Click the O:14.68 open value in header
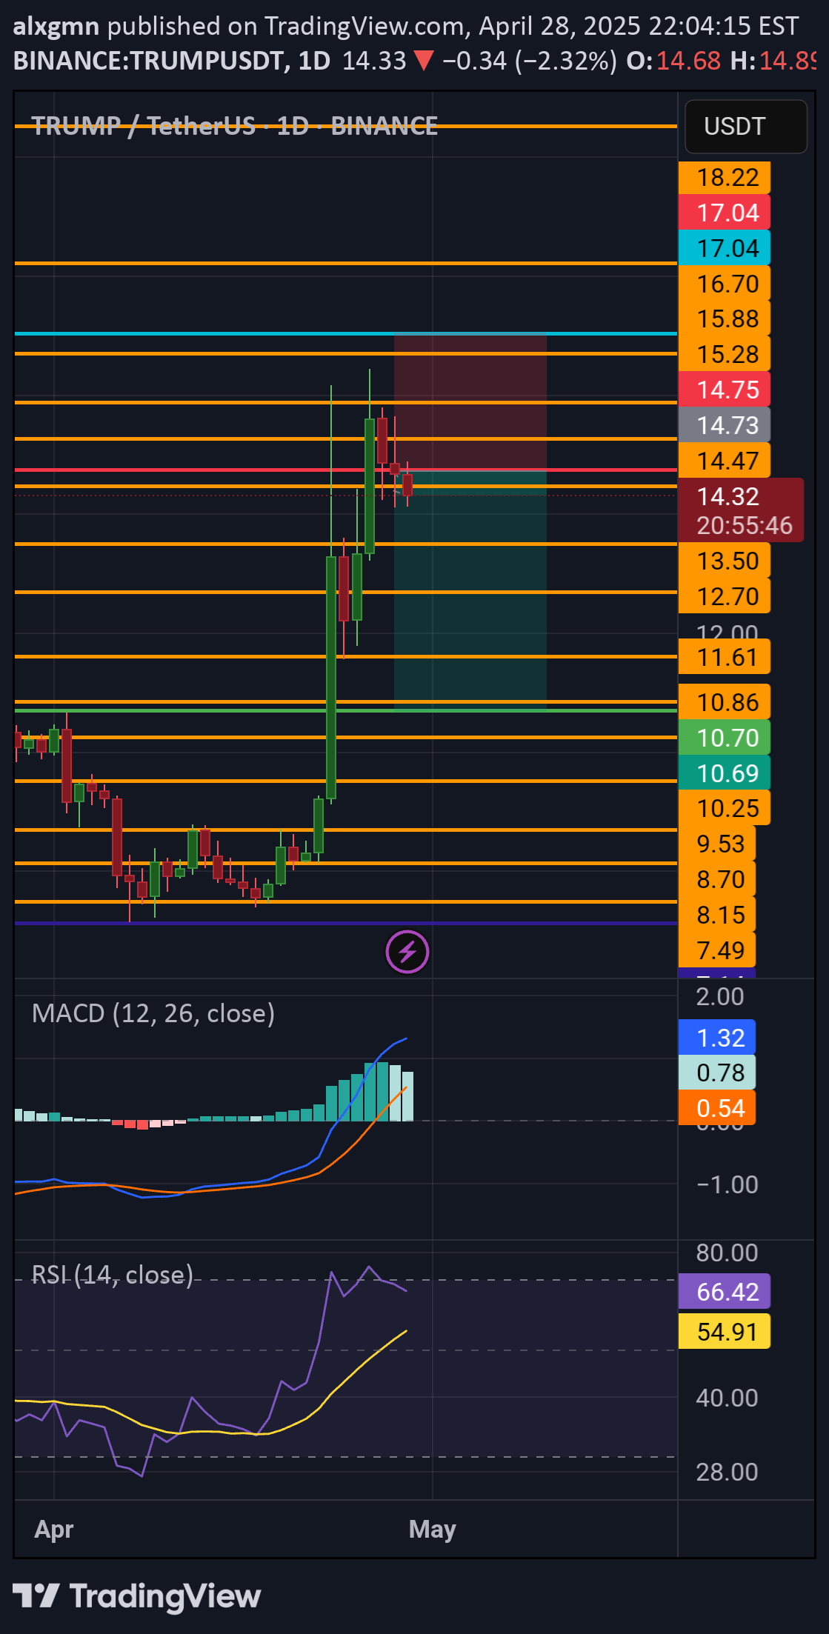829x1634 pixels. tap(673, 61)
